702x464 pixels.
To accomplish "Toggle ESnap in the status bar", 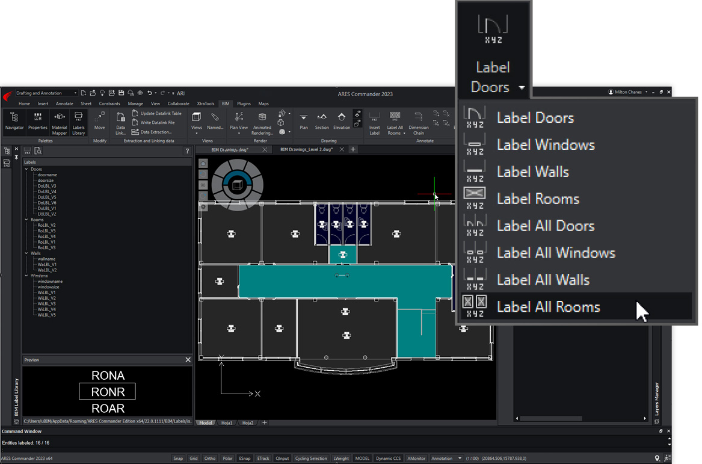I will (244, 458).
